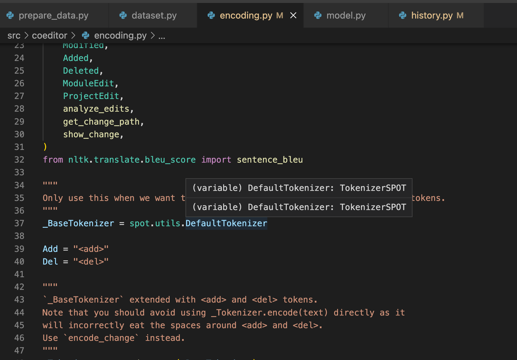Switch to the model.py tab
The width and height of the screenshot is (517, 360).
(346, 15)
